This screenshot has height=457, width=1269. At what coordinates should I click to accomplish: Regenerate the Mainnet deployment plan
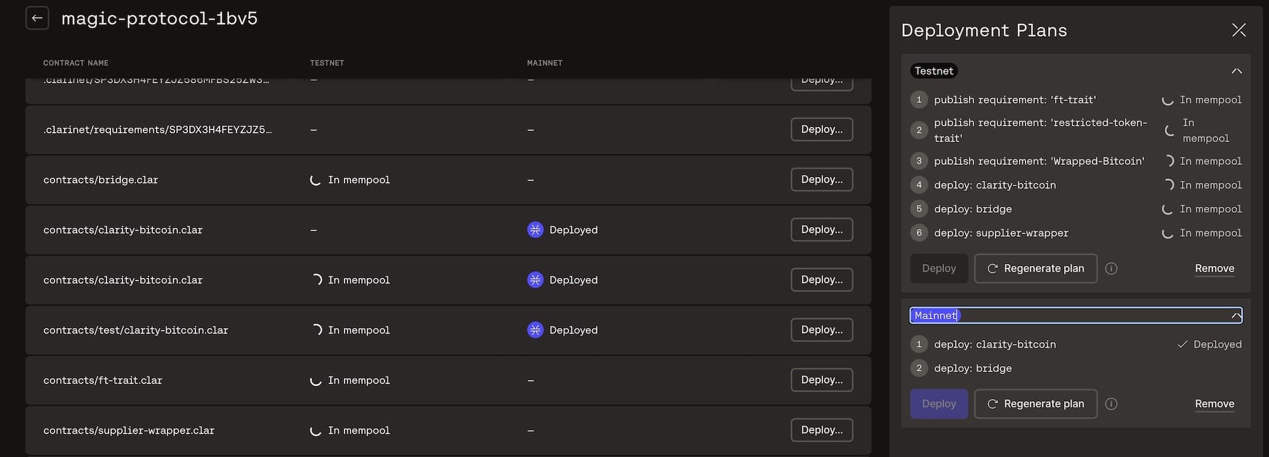(x=1036, y=404)
